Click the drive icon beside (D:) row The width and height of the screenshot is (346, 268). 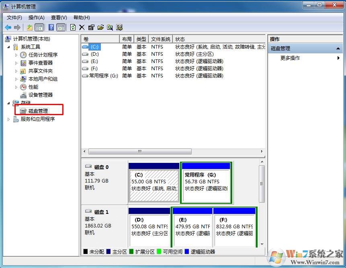(x=85, y=54)
